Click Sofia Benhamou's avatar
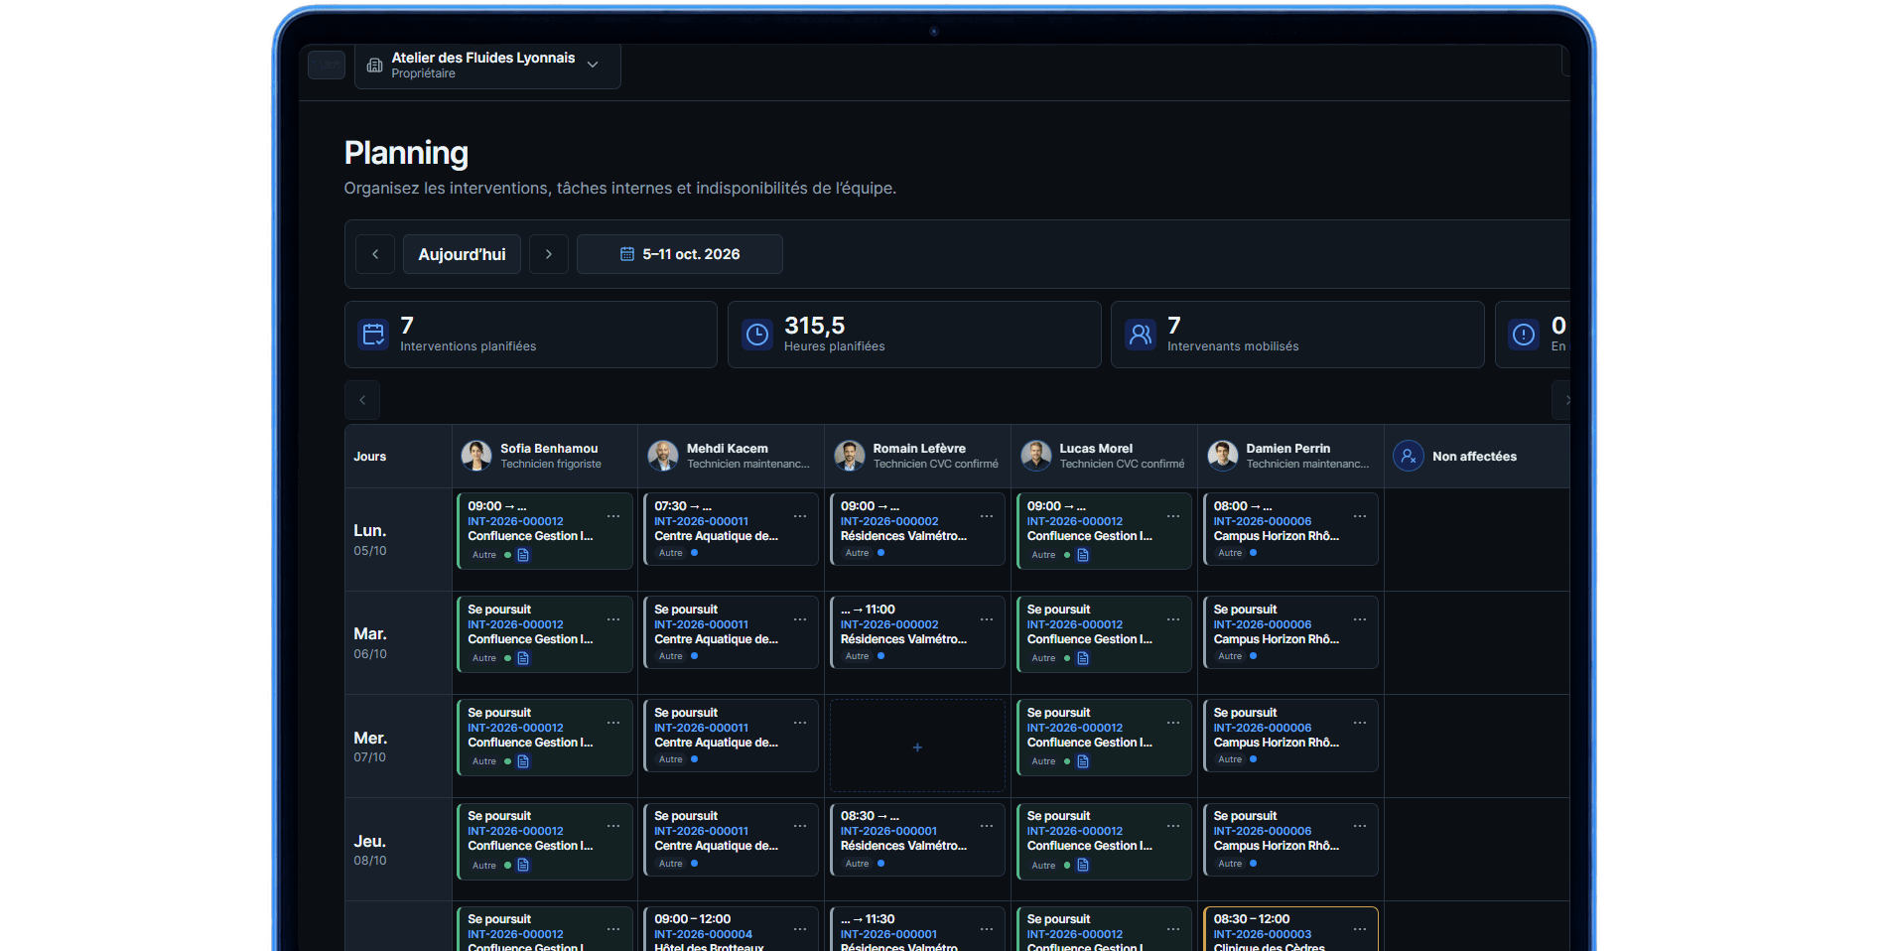This screenshot has height=951, width=1892. point(476,456)
